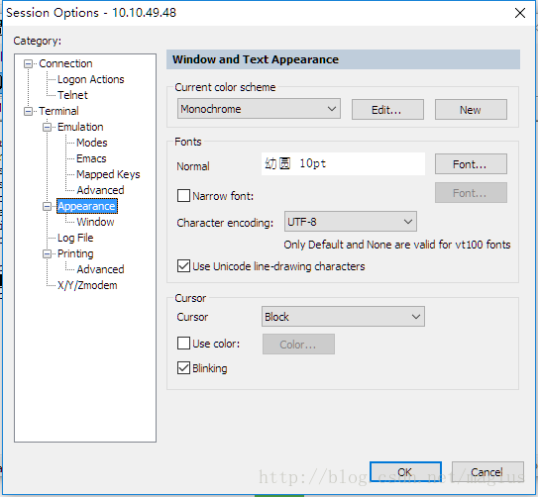The image size is (538, 497).
Task: Select Terminal category
Action: coord(58,111)
